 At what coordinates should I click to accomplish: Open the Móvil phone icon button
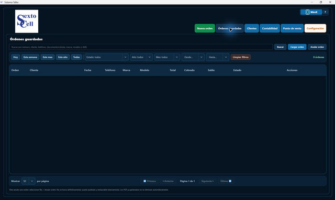coord(311,12)
